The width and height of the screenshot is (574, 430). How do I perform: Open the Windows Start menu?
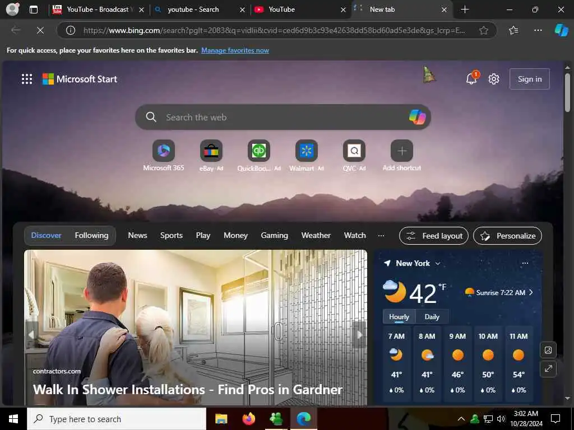pyautogui.click(x=13, y=419)
